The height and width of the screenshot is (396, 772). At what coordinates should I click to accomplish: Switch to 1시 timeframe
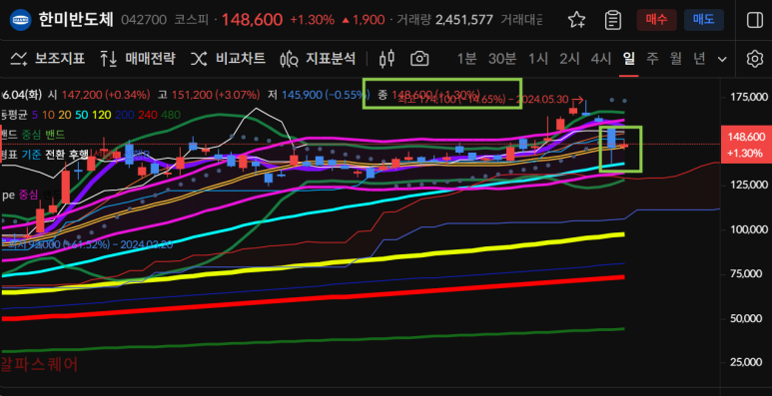click(x=538, y=59)
